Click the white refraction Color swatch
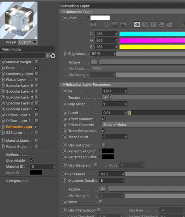The image size is (185, 217). point(100,18)
